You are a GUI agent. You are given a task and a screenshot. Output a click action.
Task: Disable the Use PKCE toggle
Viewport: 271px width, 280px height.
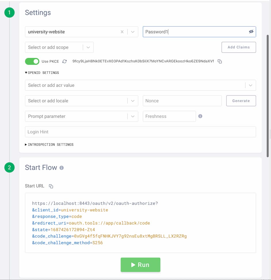32,61
